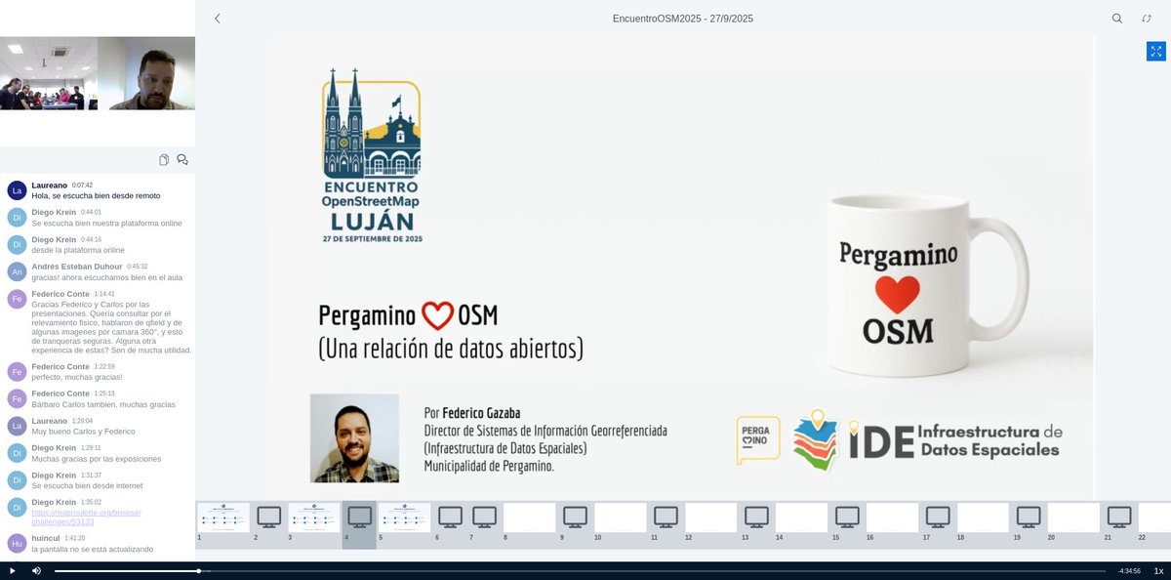The width and height of the screenshot is (1171, 580).
Task: Select message 'Se escucha bien desde internet'
Action: point(87,485)
